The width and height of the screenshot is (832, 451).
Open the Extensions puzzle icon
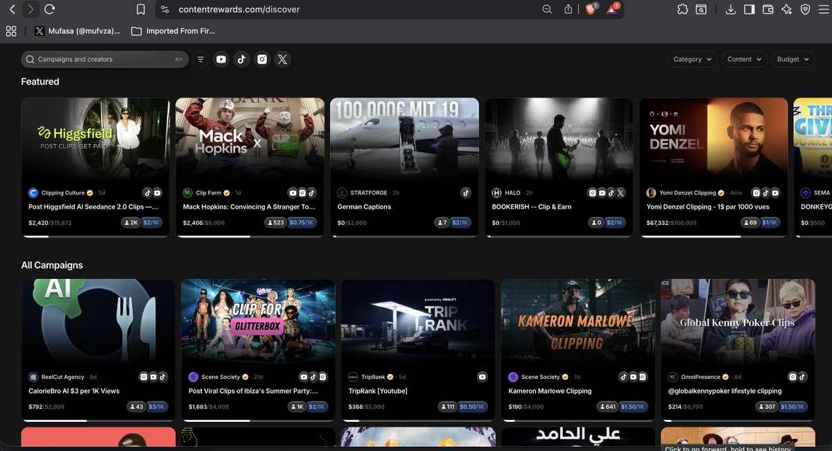(682, 10)
